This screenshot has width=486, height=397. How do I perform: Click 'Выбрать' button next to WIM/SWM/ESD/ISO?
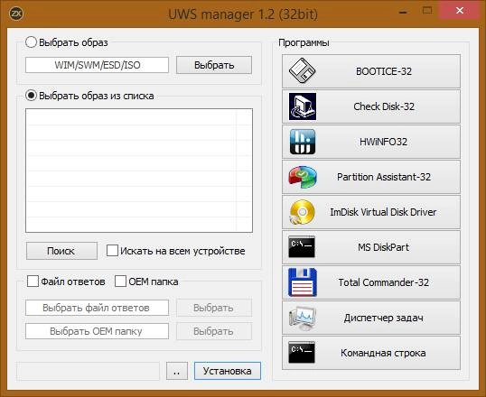tap(214, 65)
